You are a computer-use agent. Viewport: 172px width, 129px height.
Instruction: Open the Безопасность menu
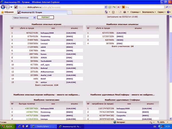pyautogui.click(x=149, y=12)
